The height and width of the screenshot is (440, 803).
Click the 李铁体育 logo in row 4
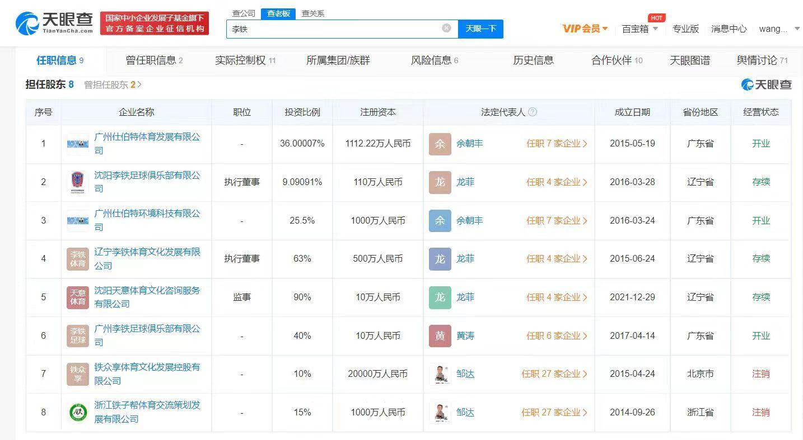[x=78, y=259]
